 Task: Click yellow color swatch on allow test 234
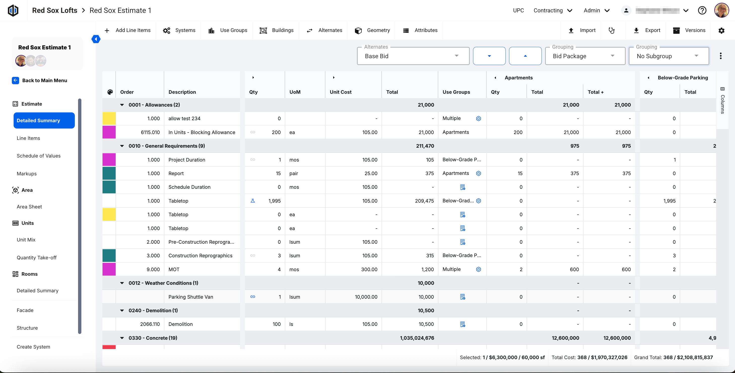coord(109,118)
